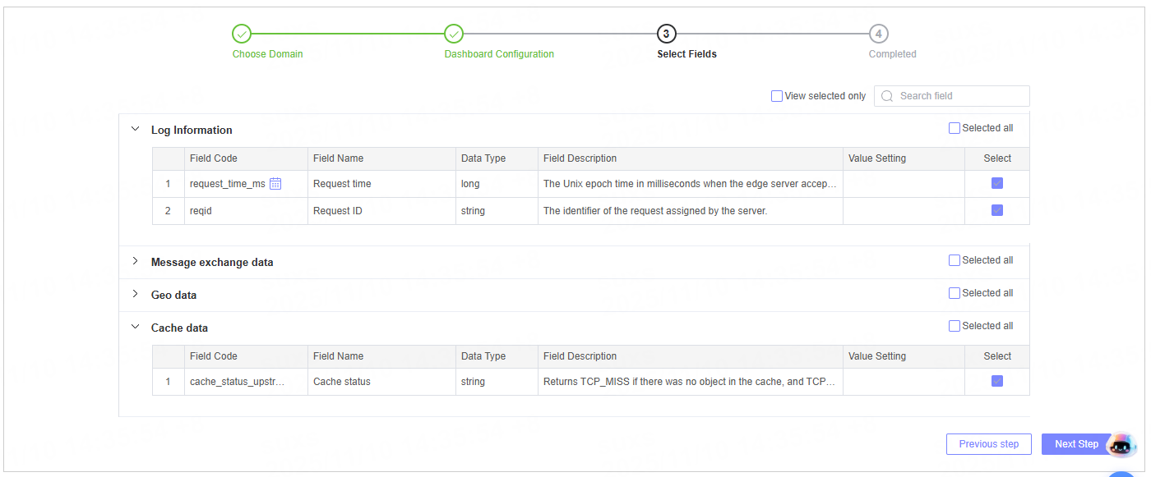Check Selected all for Log Information
Viewport: 1151px width, 477px height.
coord(955,128)
